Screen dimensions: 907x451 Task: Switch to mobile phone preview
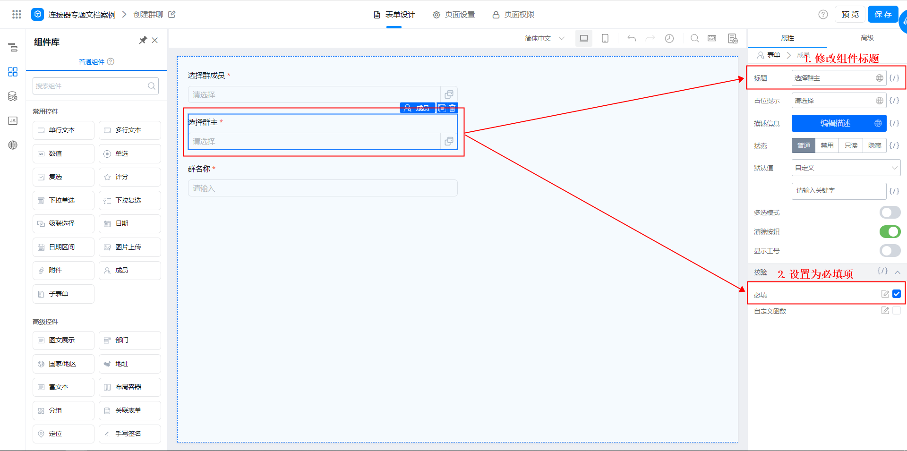[x=605, y=38]
